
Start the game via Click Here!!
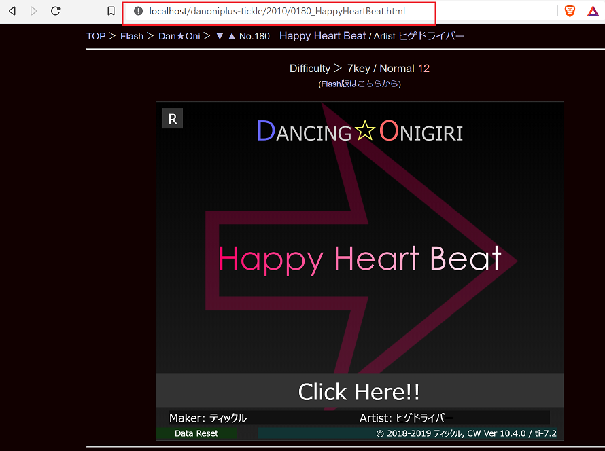tap(359, 391)
